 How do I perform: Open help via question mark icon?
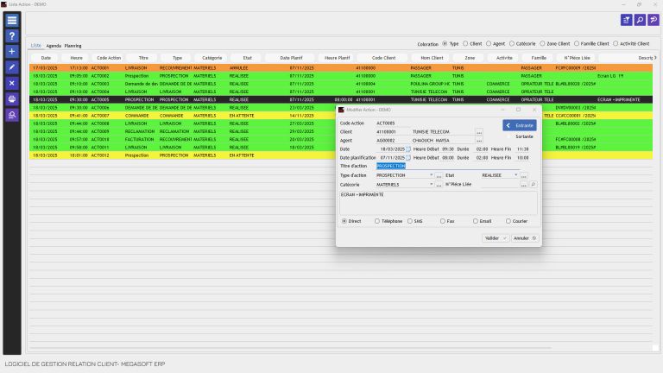click(x=12, y=36)
